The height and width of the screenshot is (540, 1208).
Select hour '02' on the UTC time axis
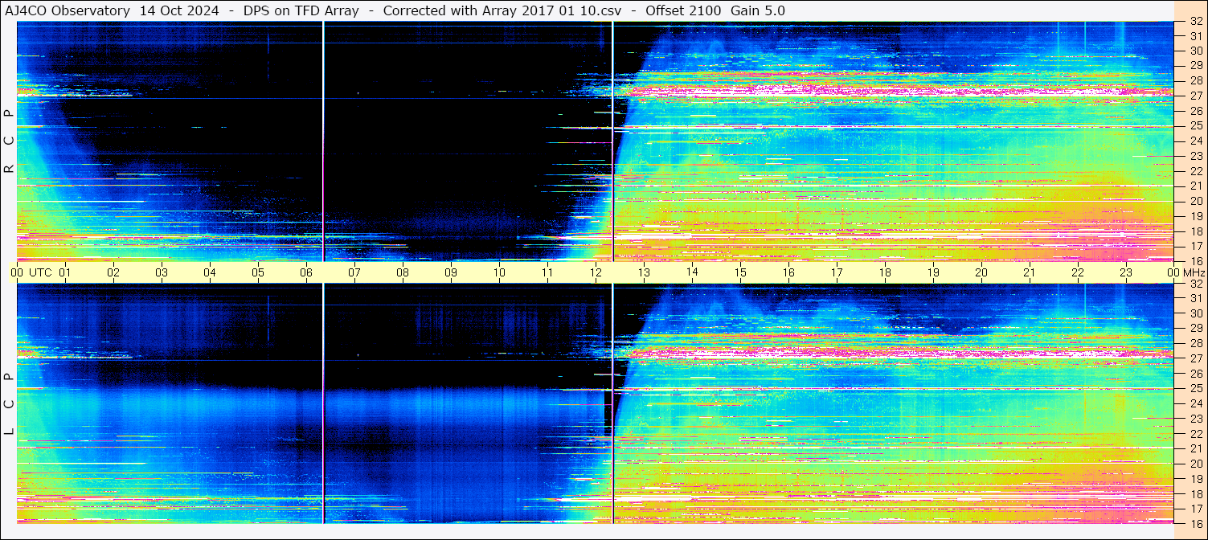113,272
